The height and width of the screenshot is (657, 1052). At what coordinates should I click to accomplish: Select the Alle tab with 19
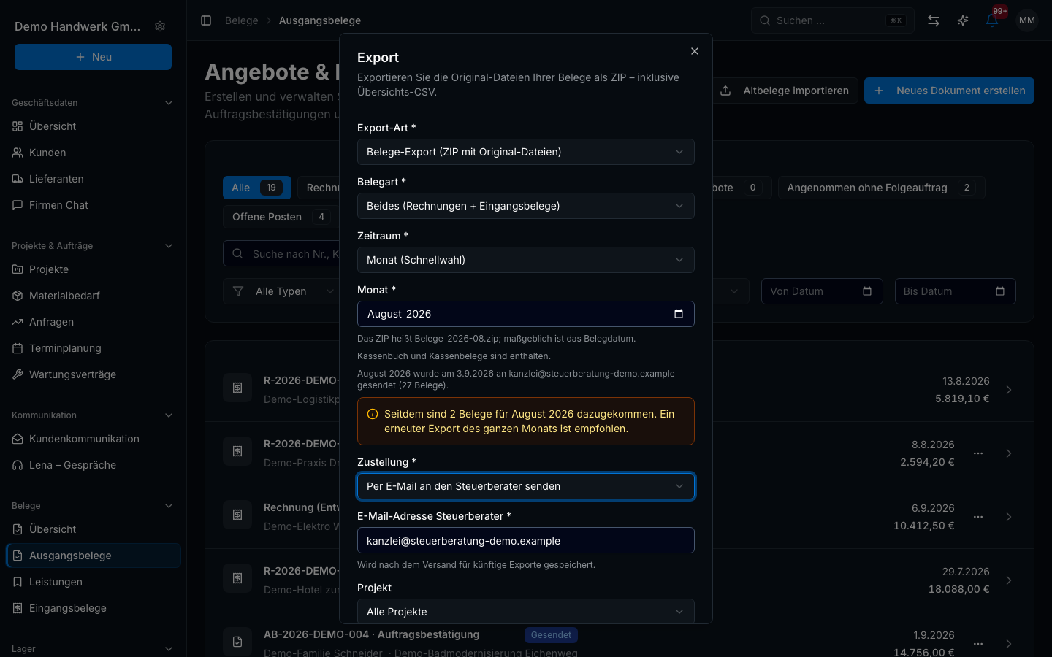tap(257, 188)
